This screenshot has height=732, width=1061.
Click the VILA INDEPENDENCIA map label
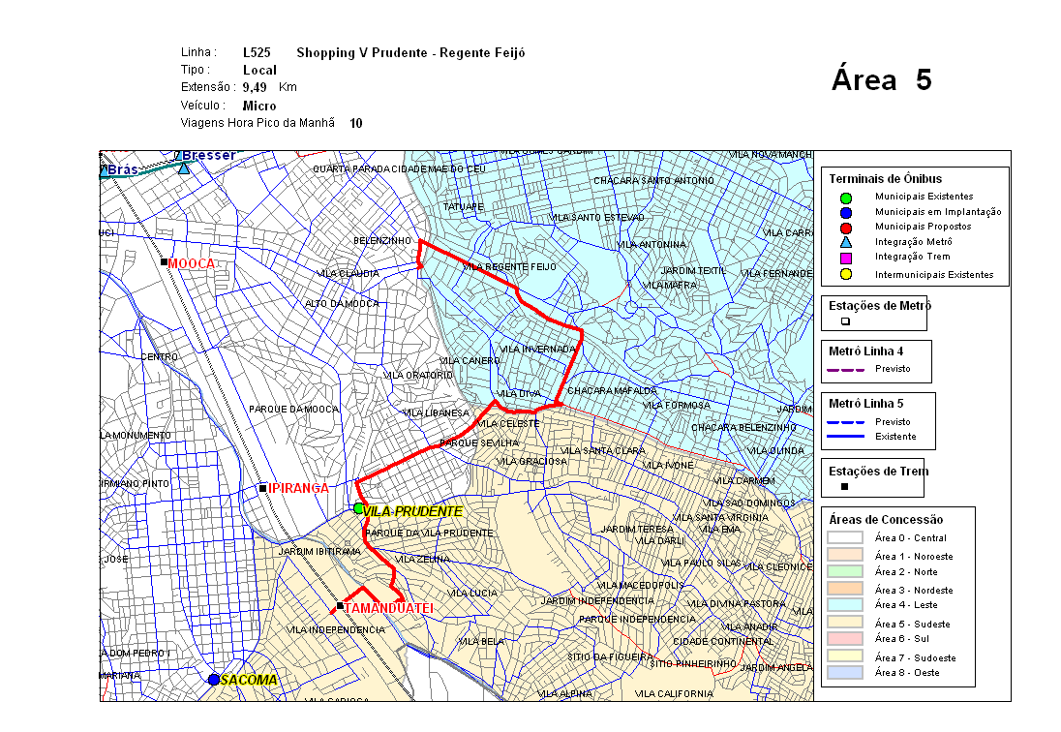[x=335, y=630]
